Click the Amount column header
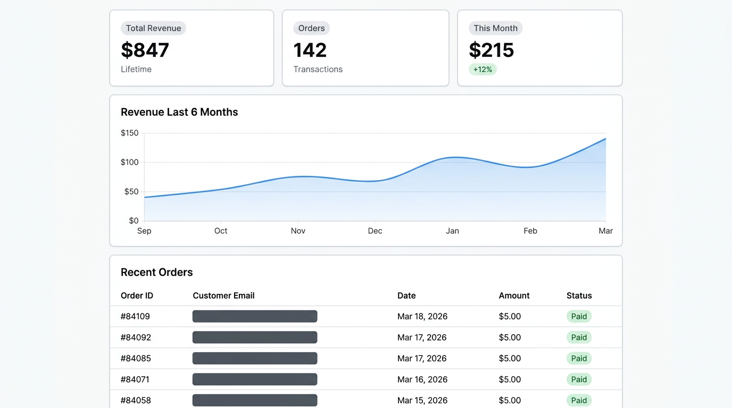The height and width of the screenshot is (408, 732). [514, 295]
